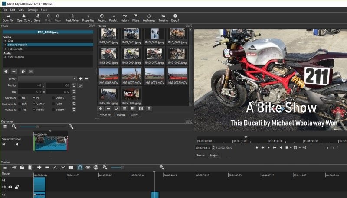Step the player timecode spinner
Image resolution: width=347 pixels, height=198 pixels.
[213, 148]
